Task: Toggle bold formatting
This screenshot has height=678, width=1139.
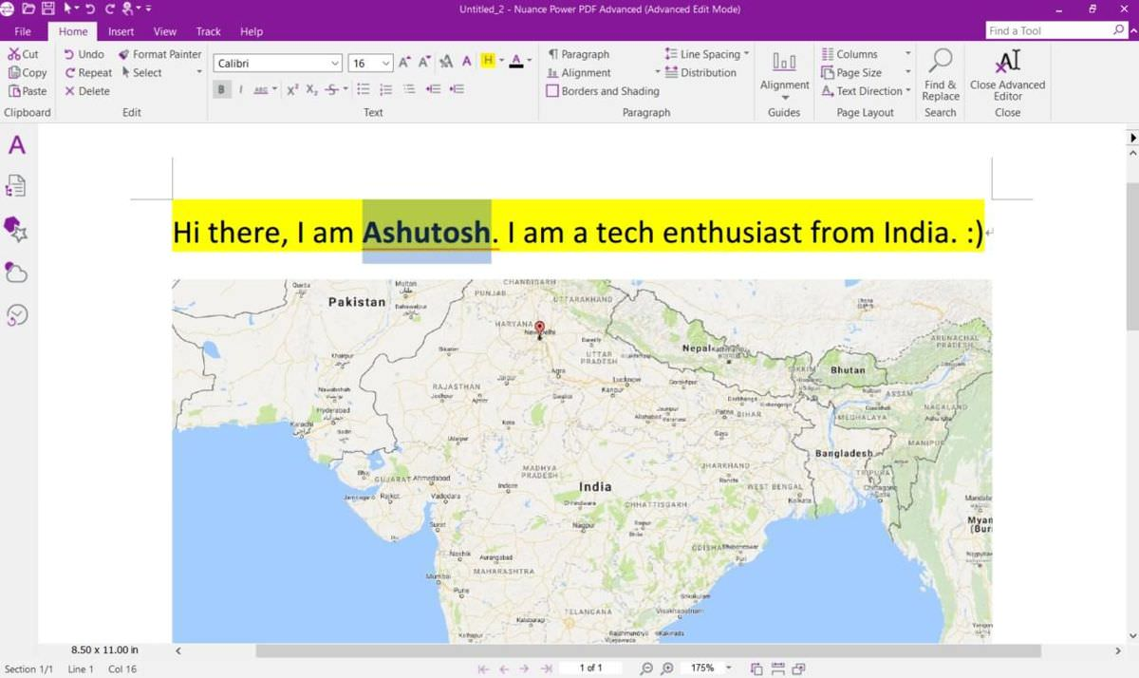Action: [x=222, y=89]
